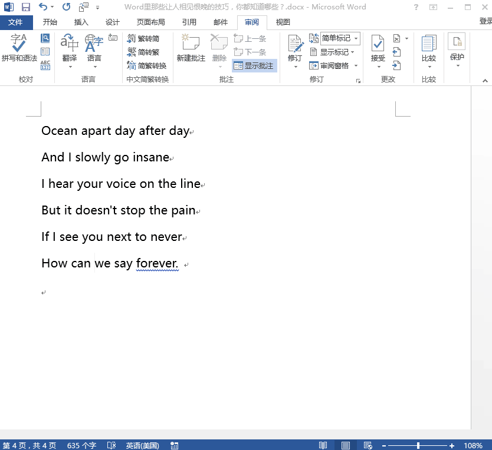Go to 下一条 next comment
The width and height of the screenshot is (492, 450).
click(250, 52)
